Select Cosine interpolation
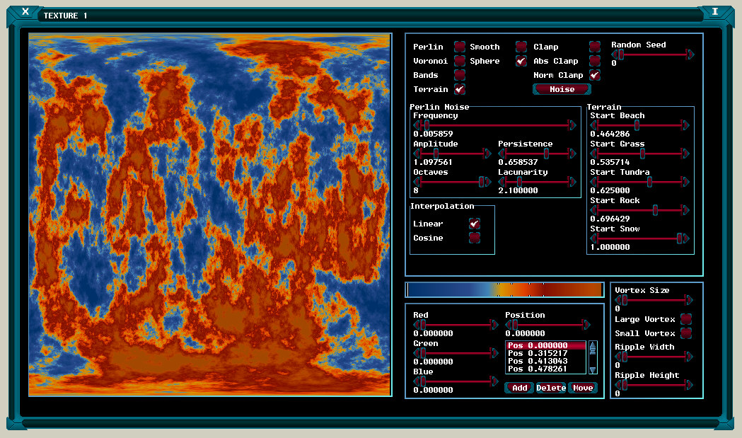742x438 pixels. [x=475, y=238]
